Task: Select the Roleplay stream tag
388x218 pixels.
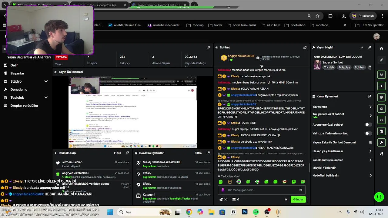Action: click(x=344, y=68)
